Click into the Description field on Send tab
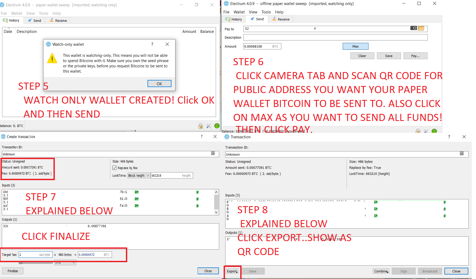This screenshot has height=279, width=476. (335, 37)
